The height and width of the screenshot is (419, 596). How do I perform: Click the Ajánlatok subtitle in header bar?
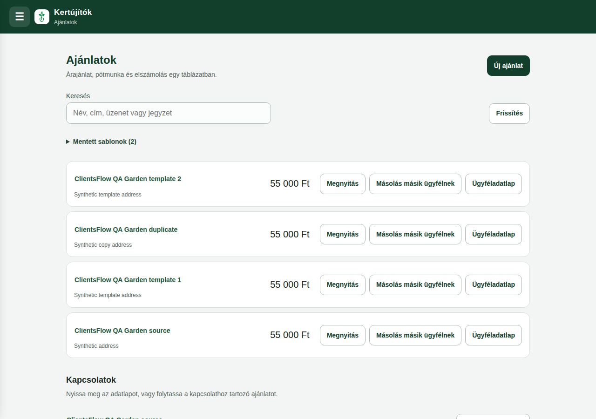click(x=65, y=22)
